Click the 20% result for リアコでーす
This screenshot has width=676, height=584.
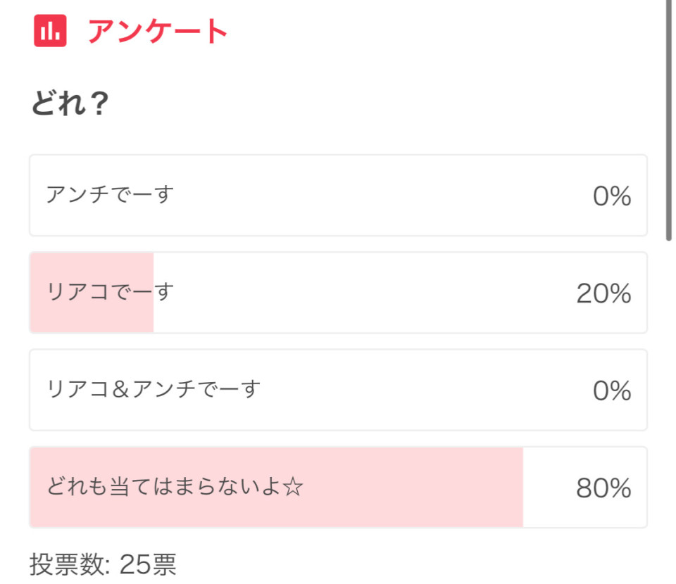click(x=603, y=293)
